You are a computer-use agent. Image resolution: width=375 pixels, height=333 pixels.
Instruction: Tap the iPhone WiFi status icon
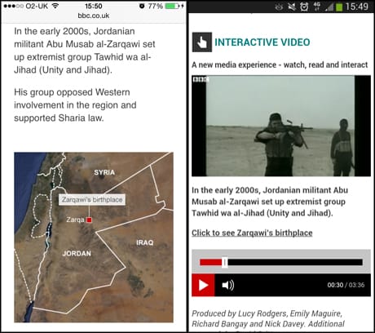tap(55, 6)
